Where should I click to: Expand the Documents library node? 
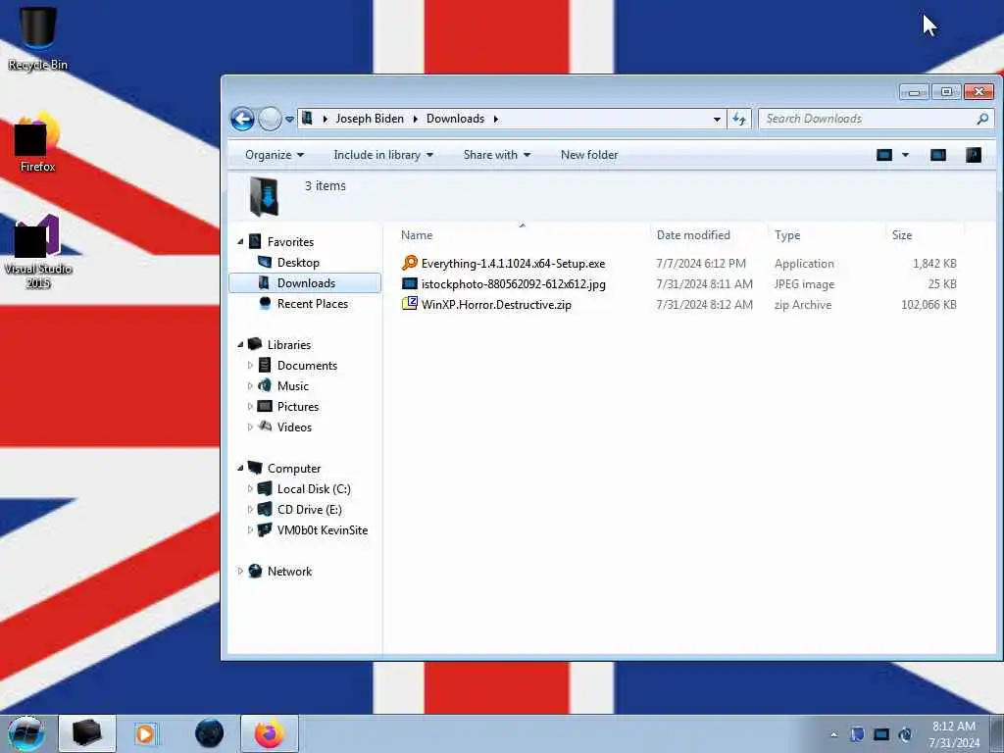pyautogui.click(x=250, y=365)
